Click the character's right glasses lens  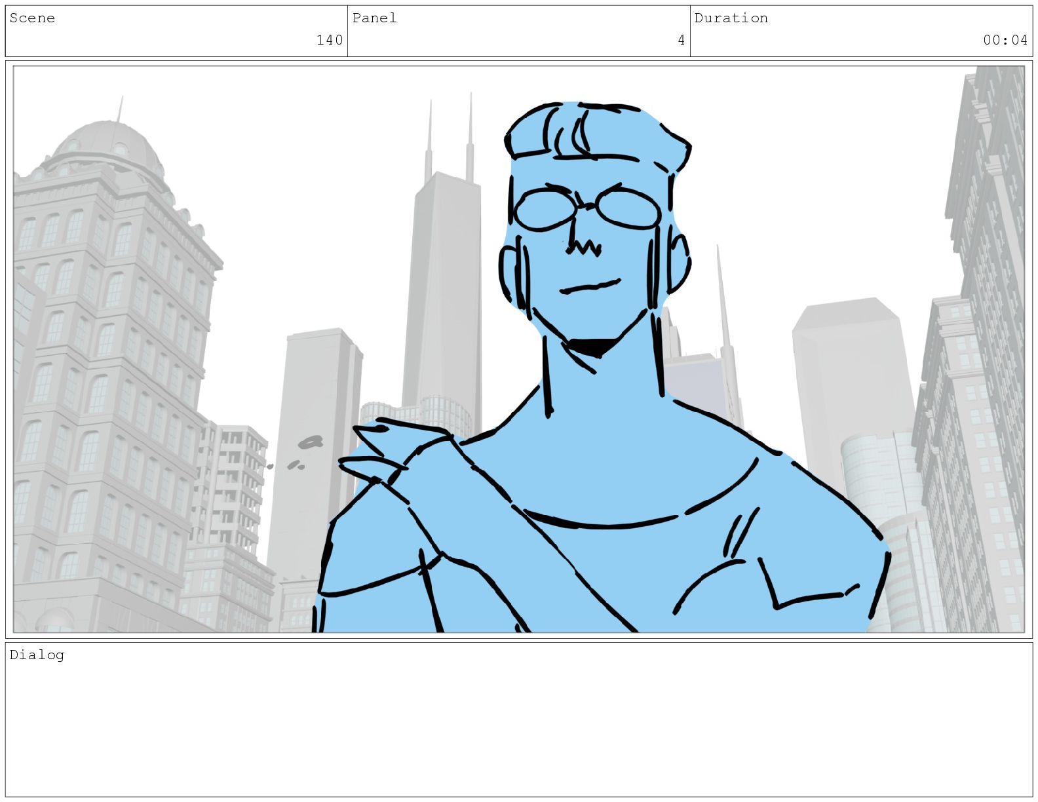point(628,208)
